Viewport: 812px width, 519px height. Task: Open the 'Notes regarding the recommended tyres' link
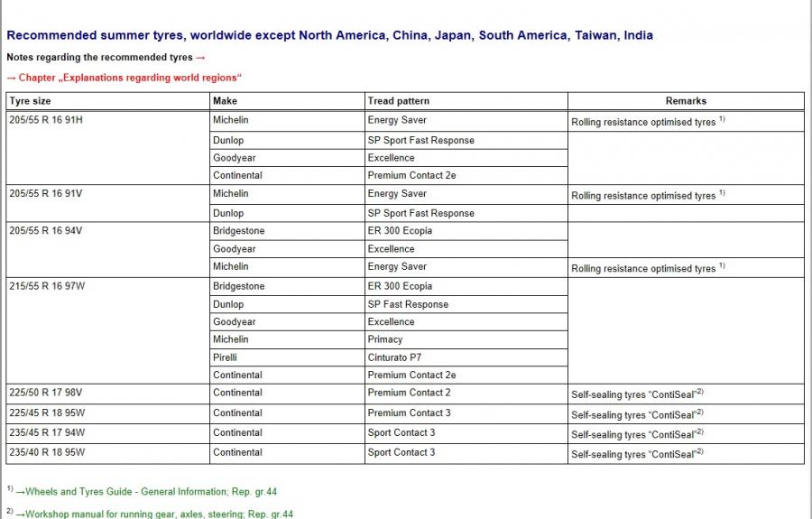click(x=106, y=58)
